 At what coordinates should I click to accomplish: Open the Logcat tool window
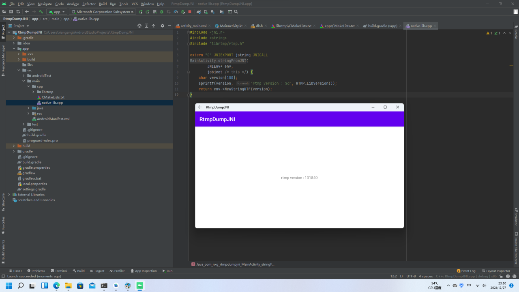tap(97, 271)
